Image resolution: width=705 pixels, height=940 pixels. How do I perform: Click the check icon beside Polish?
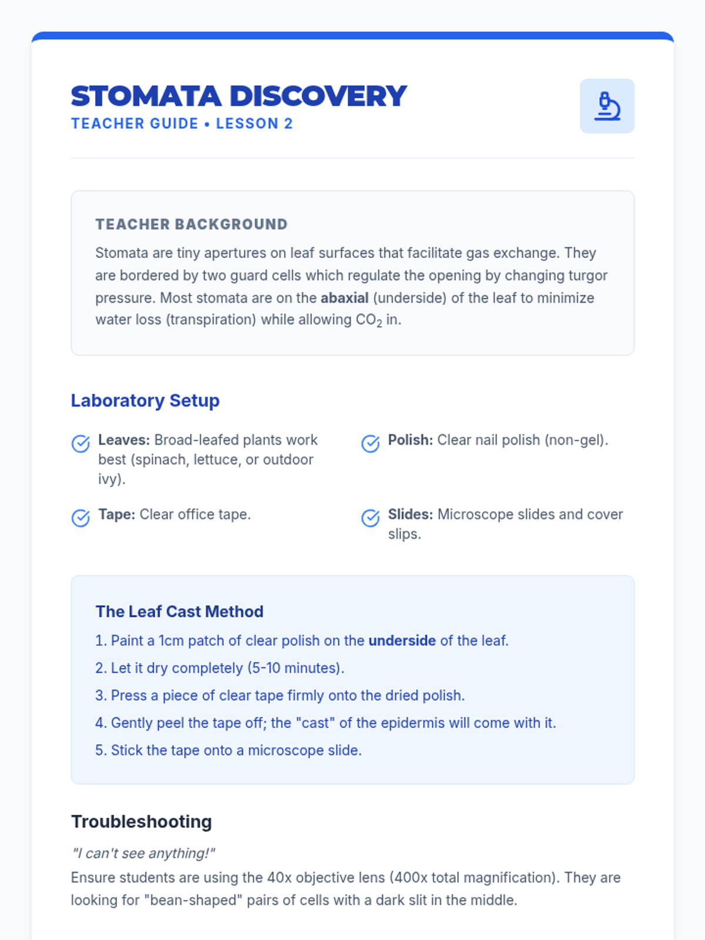tap(370, 444)
